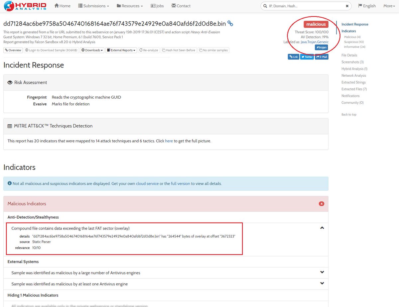The height and width of the screenshot is (307, 399).
Task: Click the 'here' link for MITRE ATT&CK picture
Action: 169,141
